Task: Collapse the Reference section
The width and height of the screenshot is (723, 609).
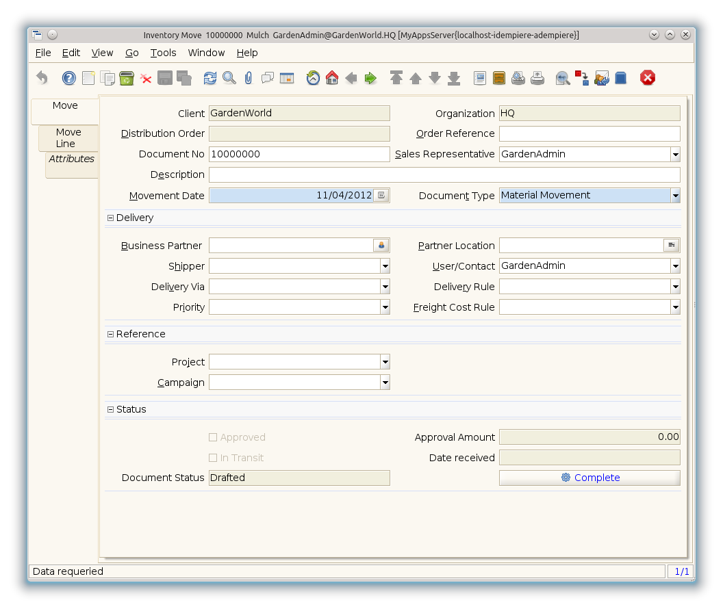Action: (111, 334)
